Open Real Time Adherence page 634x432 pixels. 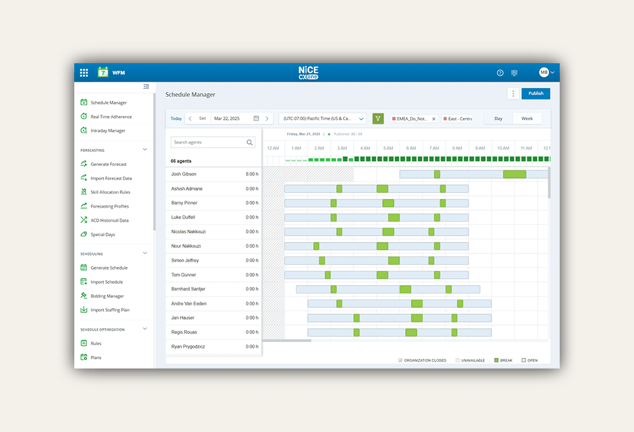click(111, 117)
